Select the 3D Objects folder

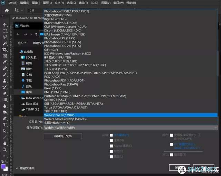29,57
